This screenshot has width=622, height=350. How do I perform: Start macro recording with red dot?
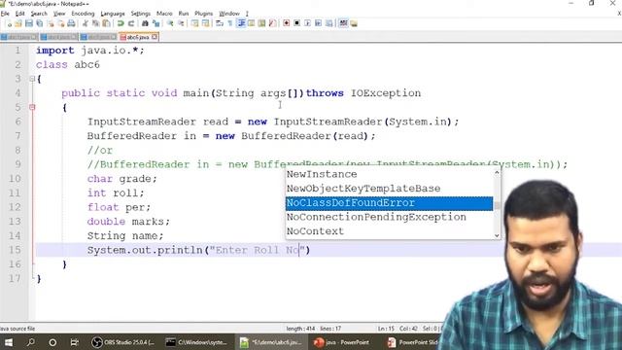(x=286, y=23)
